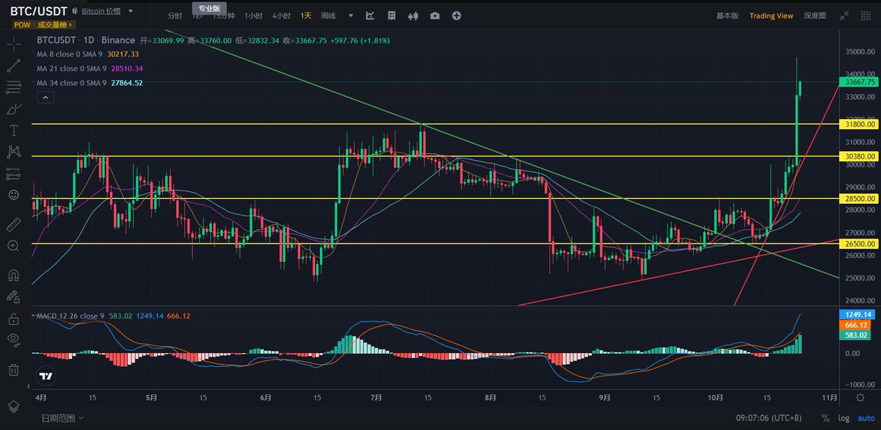Change the candlestick chart style
881x430 pixels.
pos(413,15)
